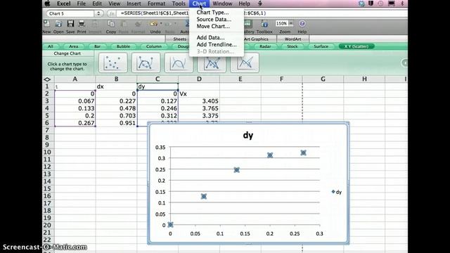Open the Tools menu
This screenshot has width=450, height=253.
click(179, 4)
